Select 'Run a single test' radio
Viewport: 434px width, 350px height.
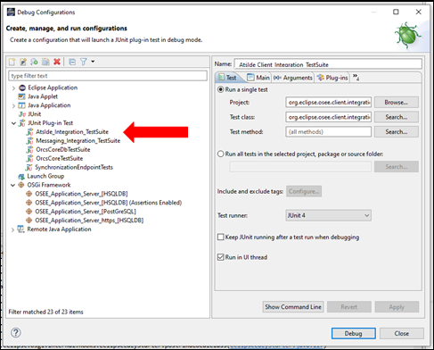pos(221,89)
